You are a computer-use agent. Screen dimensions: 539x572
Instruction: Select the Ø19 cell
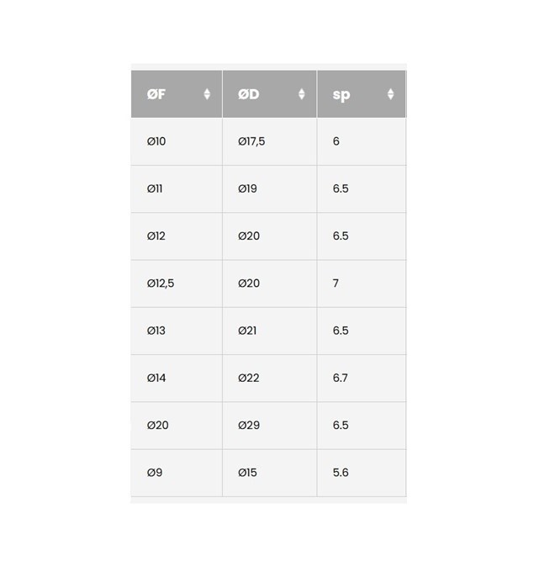[x=269, y=189]
